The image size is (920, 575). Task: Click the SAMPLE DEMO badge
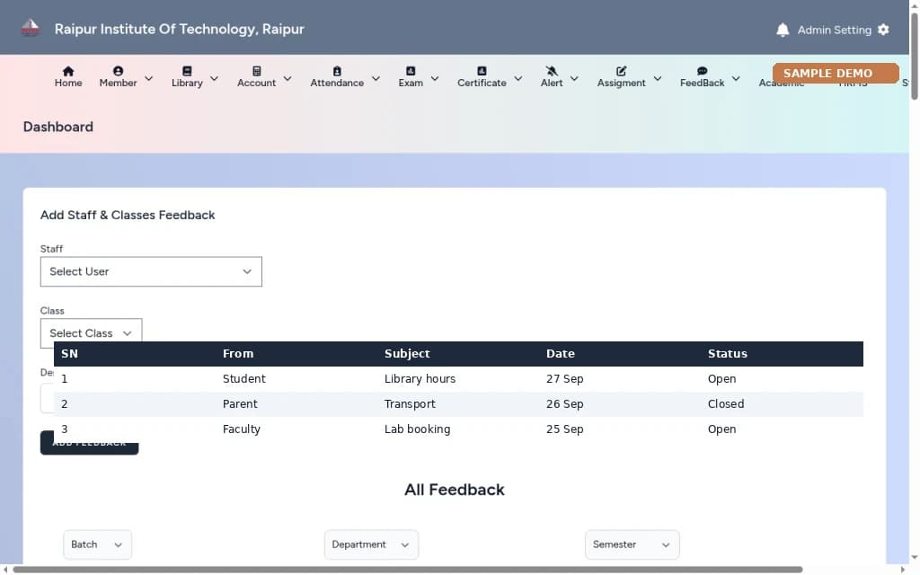coord(836,74)
